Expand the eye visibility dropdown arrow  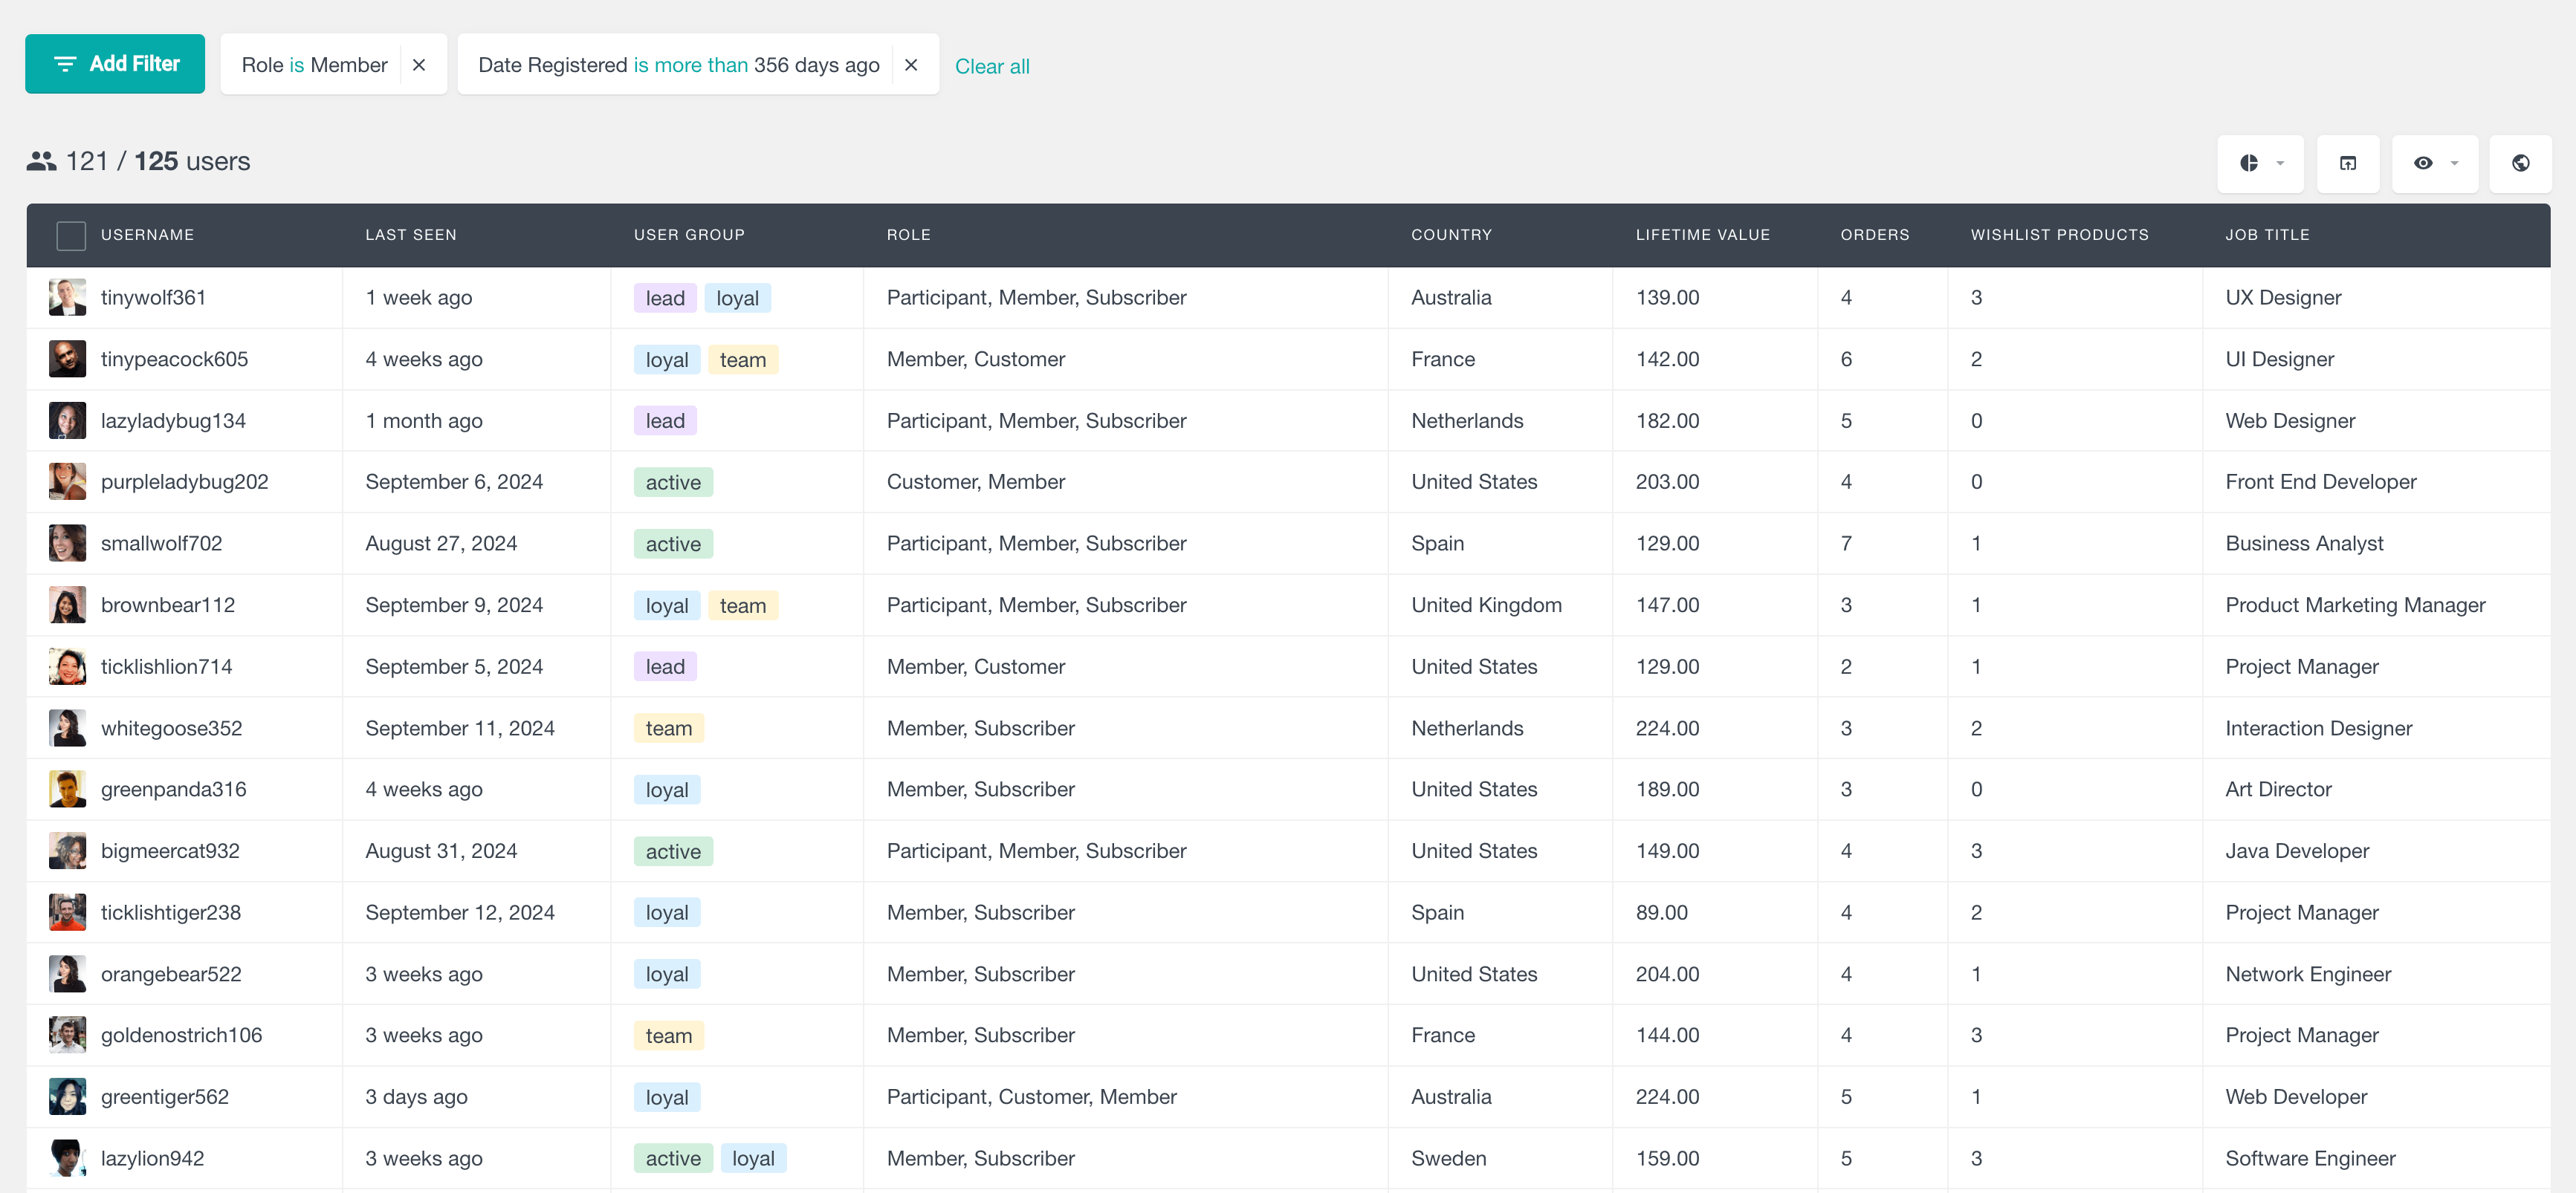2454,163
